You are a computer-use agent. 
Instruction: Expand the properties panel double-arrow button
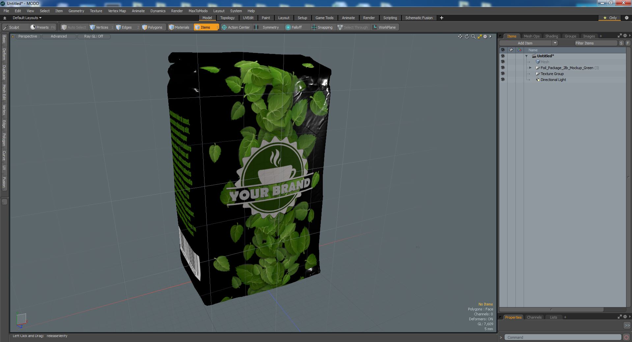click(627, 325)
